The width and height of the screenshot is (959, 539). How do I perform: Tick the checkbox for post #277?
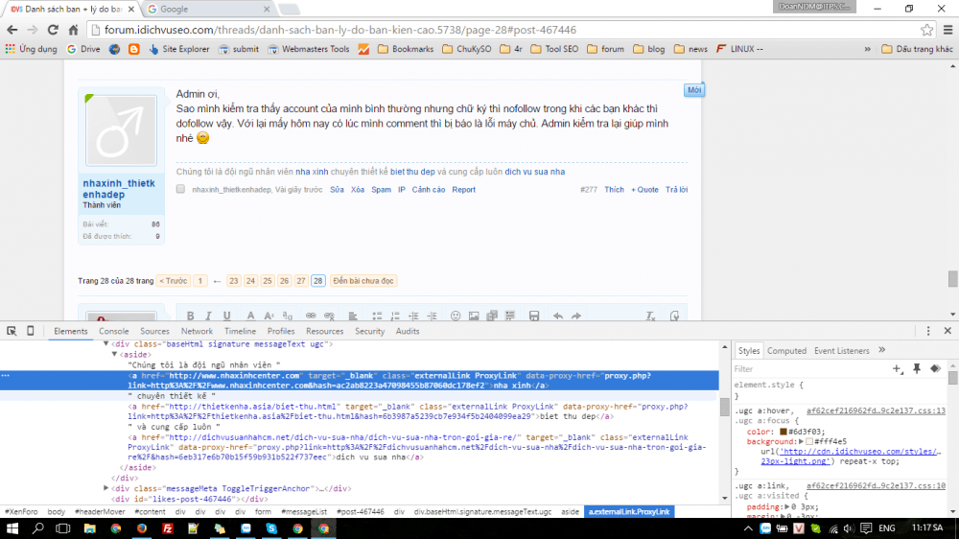(180, 189)
